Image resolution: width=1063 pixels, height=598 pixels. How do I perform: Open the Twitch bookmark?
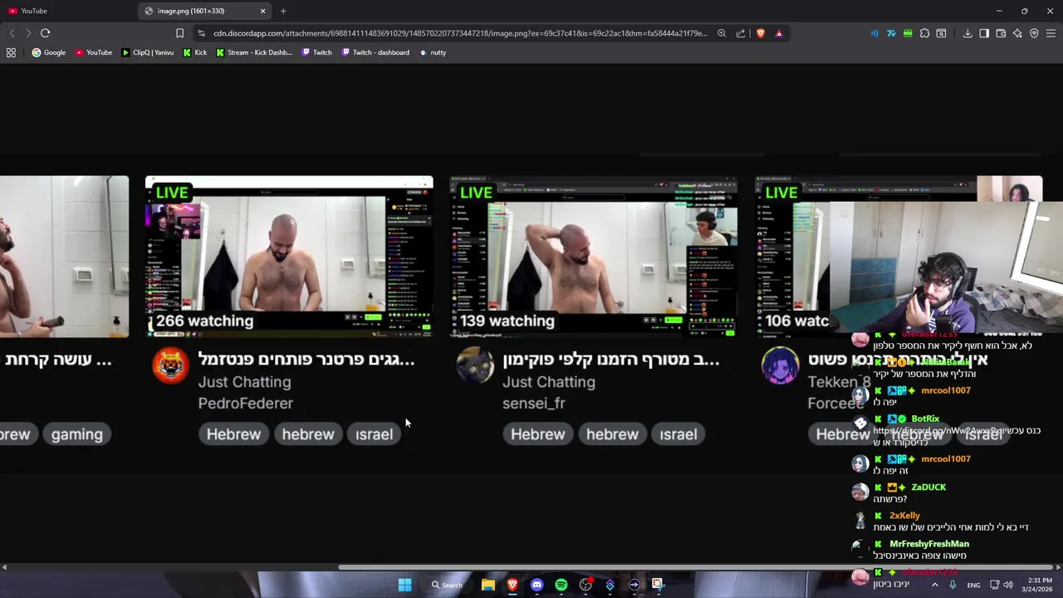pos(316,52)
